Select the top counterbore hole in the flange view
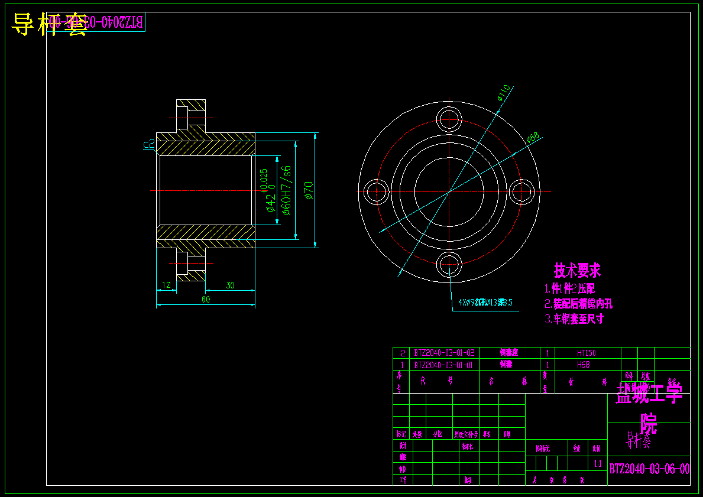The height and width of the screenshot is (497, 703). [449, 119]
